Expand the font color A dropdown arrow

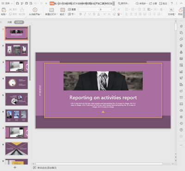101,14
